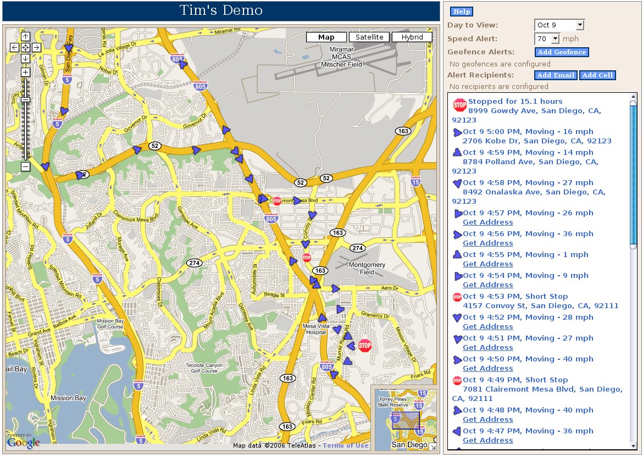Click Add Email button
This screenshot has height=457, width=643.
coord(556,75)
